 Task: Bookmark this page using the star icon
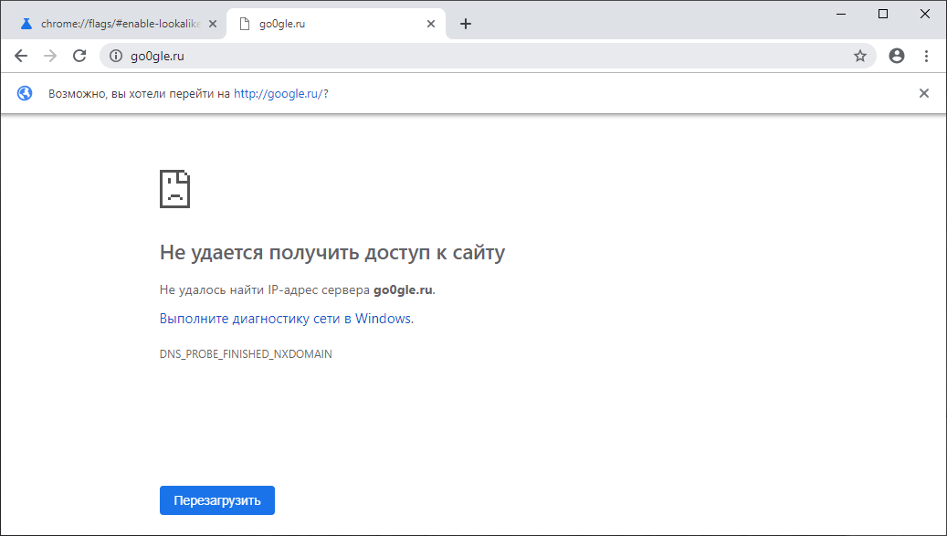(859, 56)
